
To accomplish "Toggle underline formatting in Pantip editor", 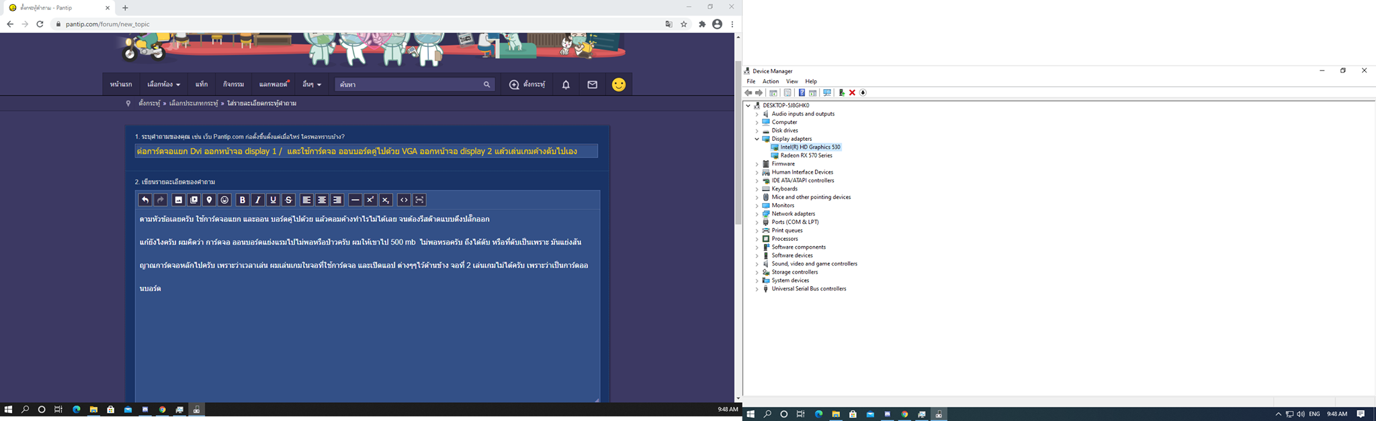I will [273, 200].
